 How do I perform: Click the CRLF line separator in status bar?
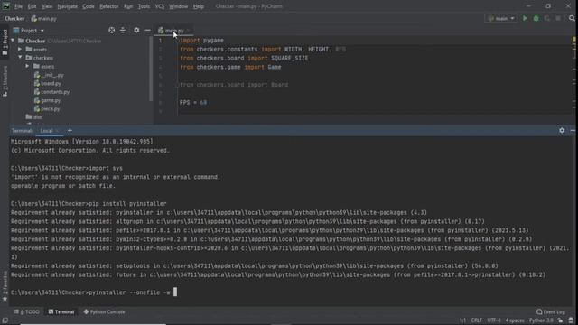click(x=476, y=320)
